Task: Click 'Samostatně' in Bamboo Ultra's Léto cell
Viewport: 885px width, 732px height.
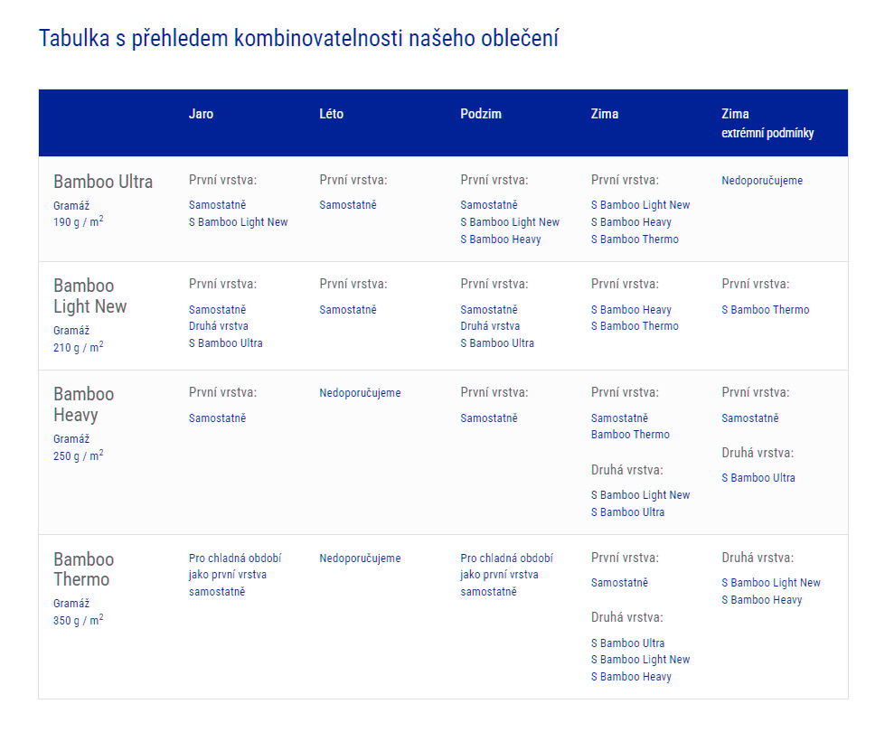Action: [348, 205]
